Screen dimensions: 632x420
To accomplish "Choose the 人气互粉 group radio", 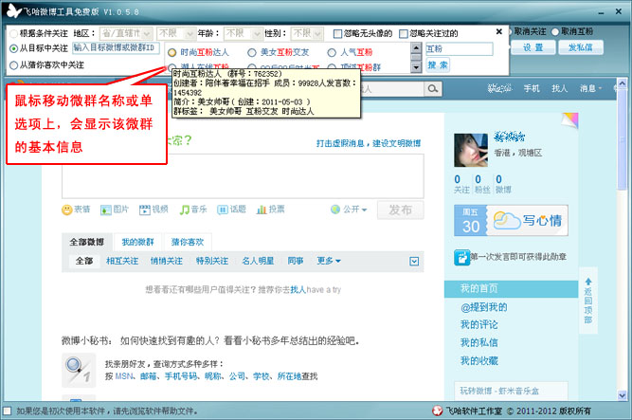I will [332, 52].
